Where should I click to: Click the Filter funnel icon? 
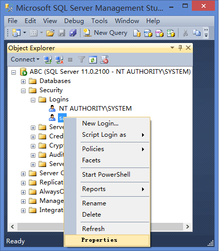coord(82,59)
